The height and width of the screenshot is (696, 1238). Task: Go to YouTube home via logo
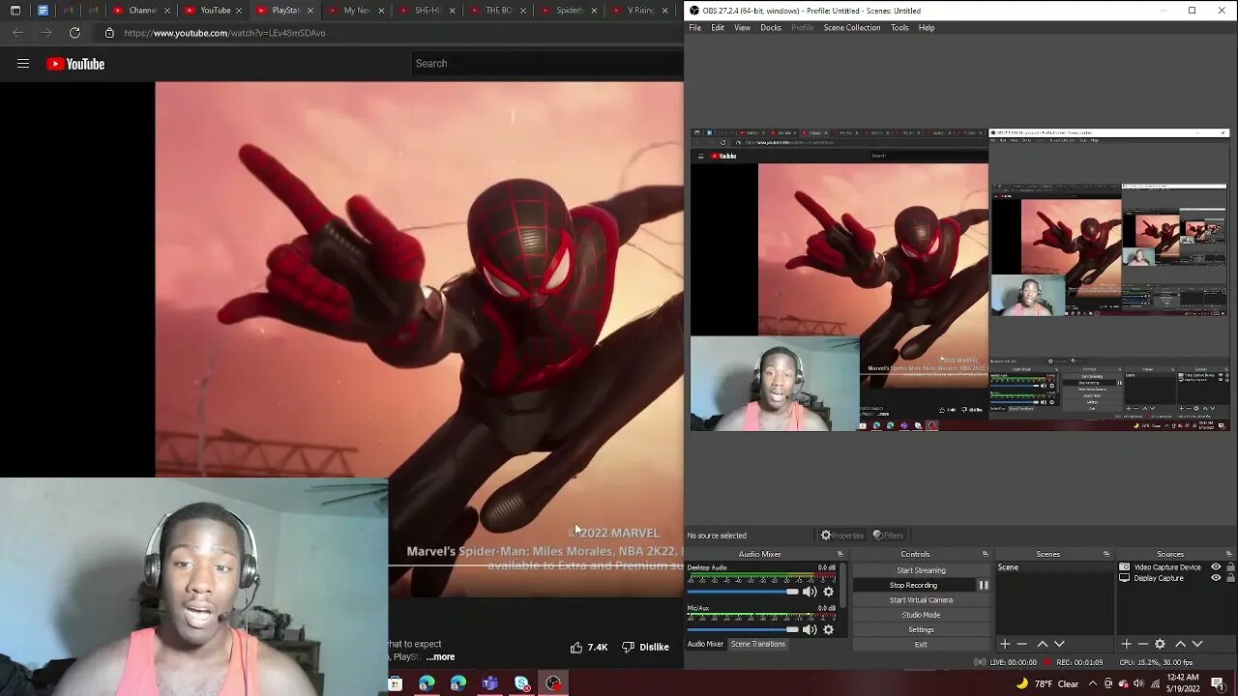[75, 64]
